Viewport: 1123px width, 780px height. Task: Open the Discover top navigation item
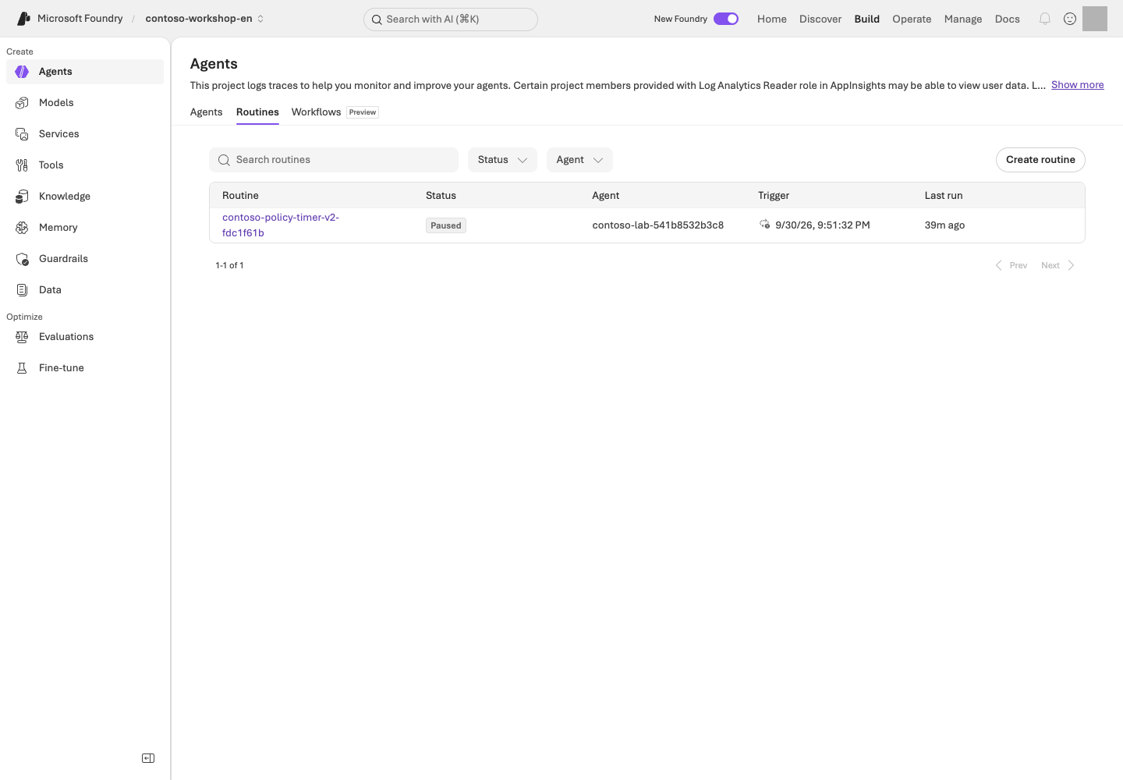(x=820, y=19)
